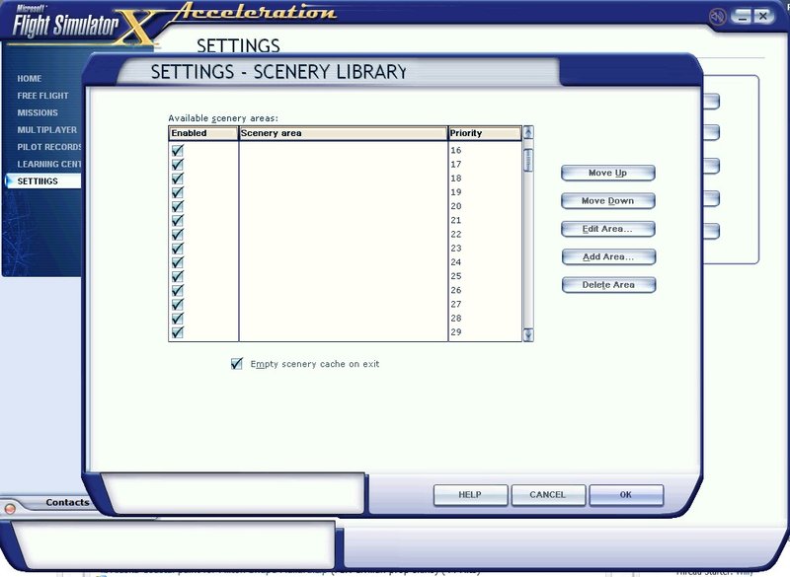790x577 pixels.
Task: Click the red Contacts indicator icon
Action: tap(10, 508)
